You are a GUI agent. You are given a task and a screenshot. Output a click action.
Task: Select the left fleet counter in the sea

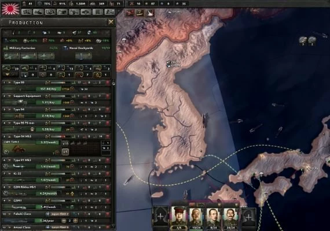(x=303, y=40)
